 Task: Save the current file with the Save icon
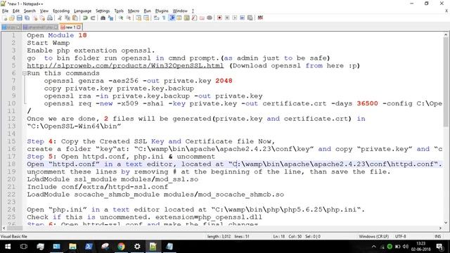pyautogui.click(x=20, y=18)
